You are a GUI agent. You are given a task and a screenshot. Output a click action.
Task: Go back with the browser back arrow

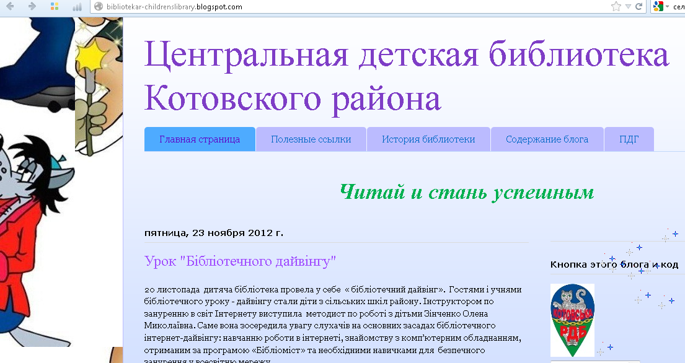click(x=10, y=6)
